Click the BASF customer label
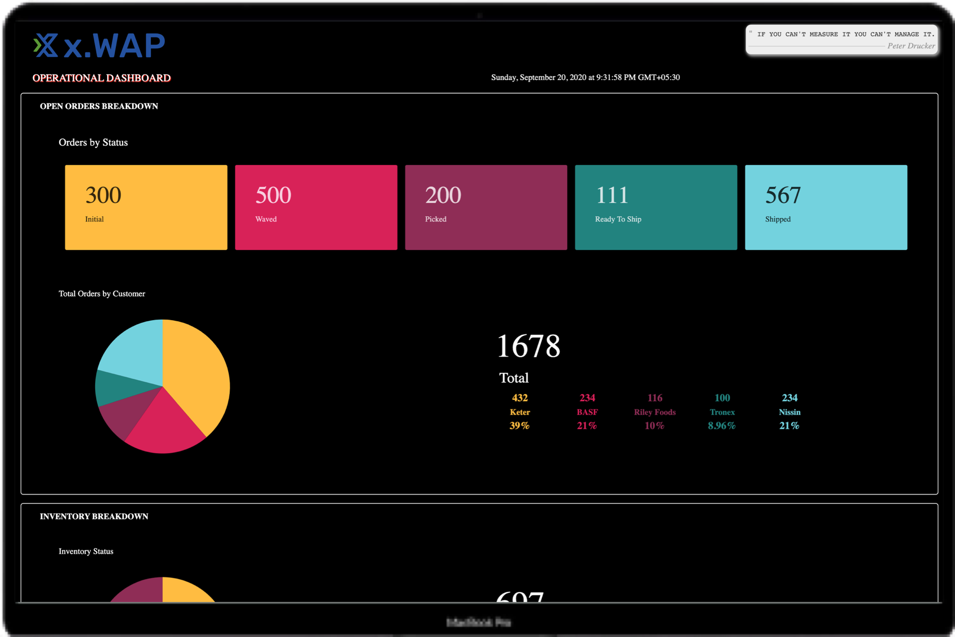The image size is (955, 637). [587, 412]
